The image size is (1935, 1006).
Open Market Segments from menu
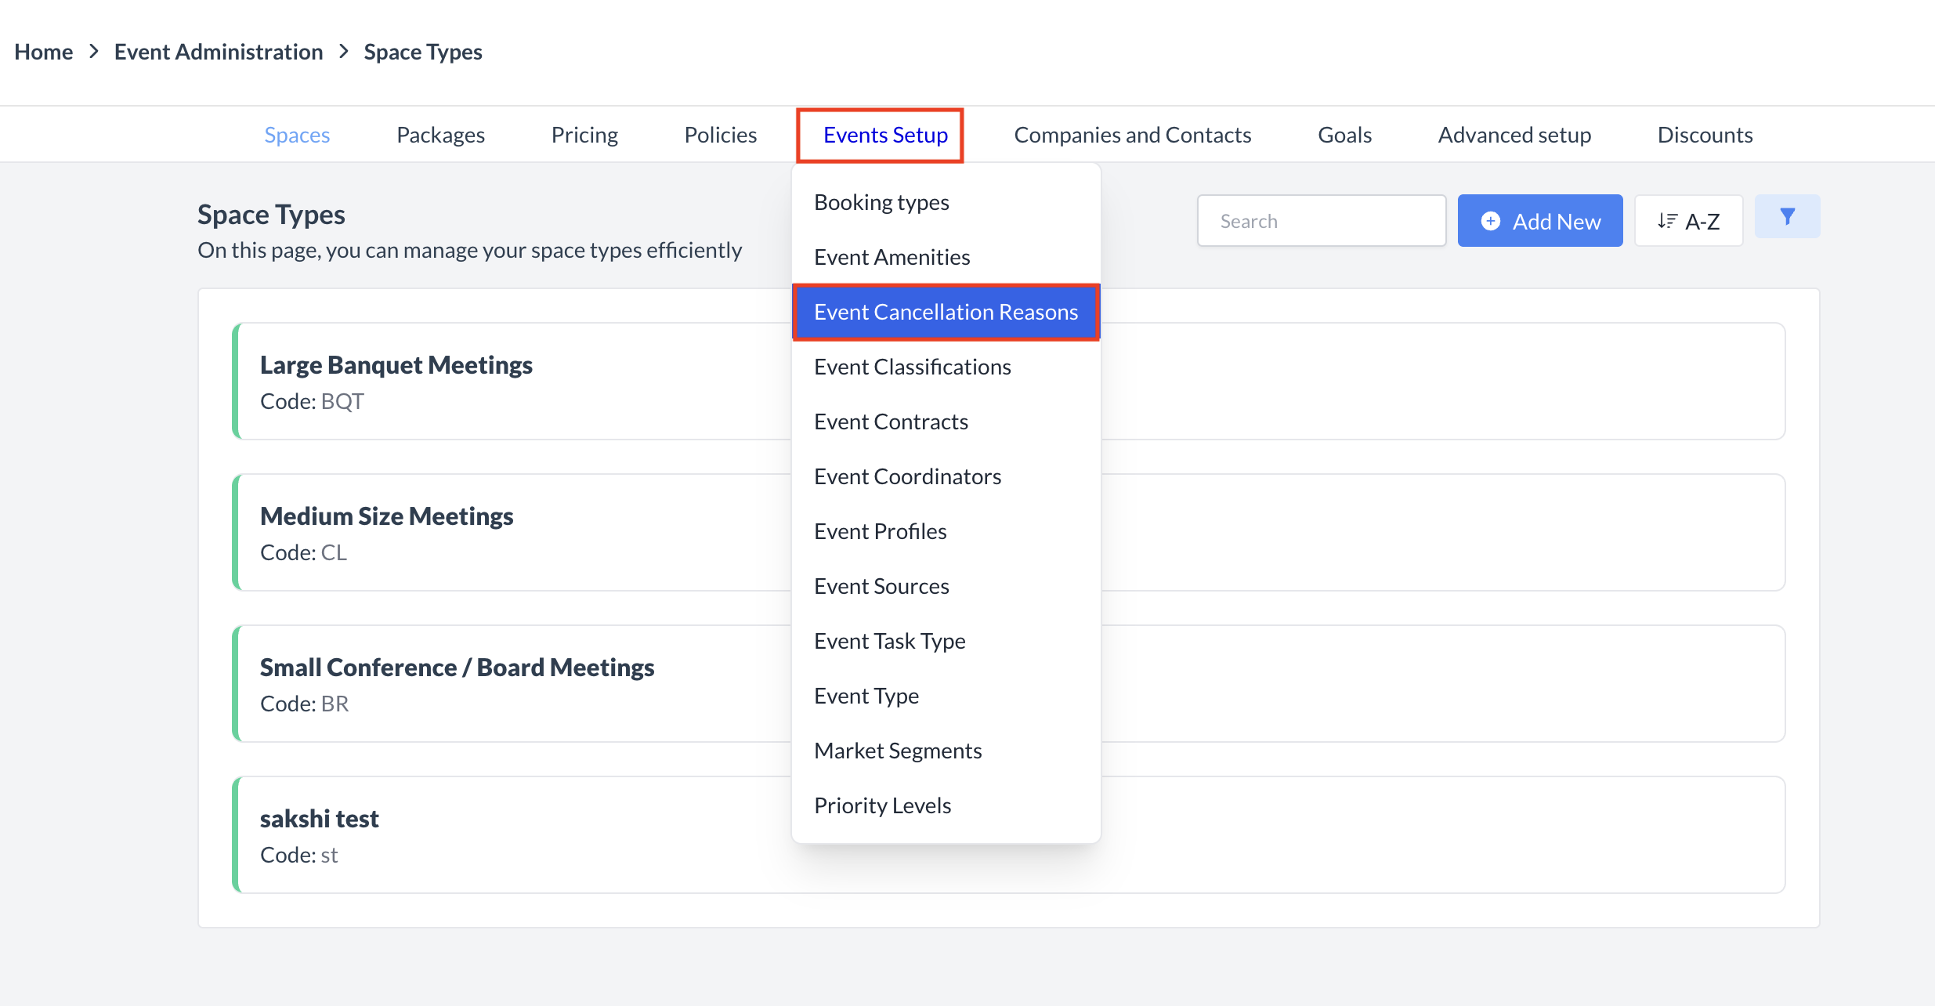coord(946,751)
